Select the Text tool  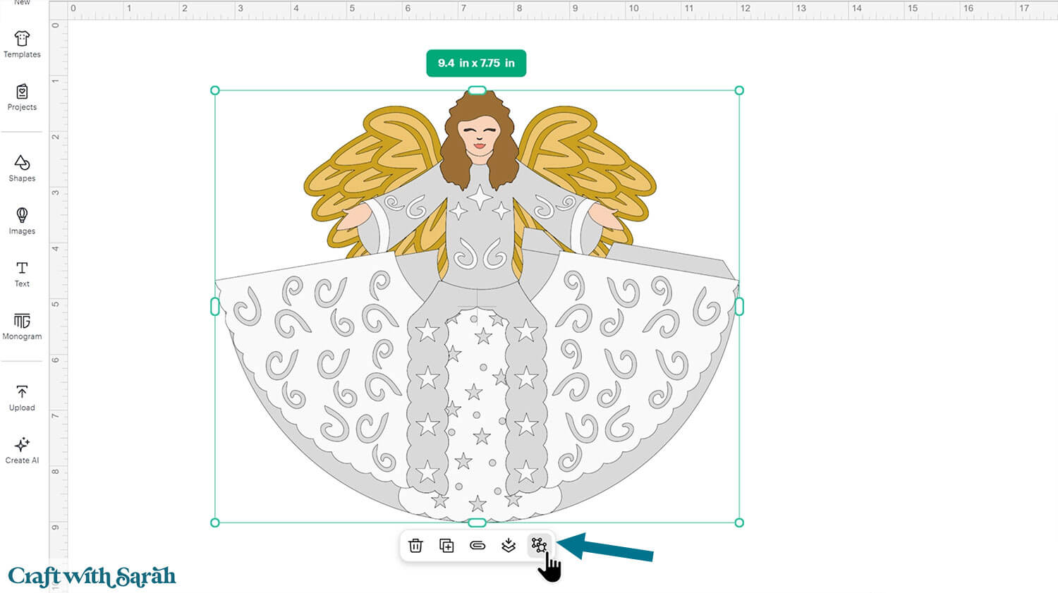click(x=21, y=274)
